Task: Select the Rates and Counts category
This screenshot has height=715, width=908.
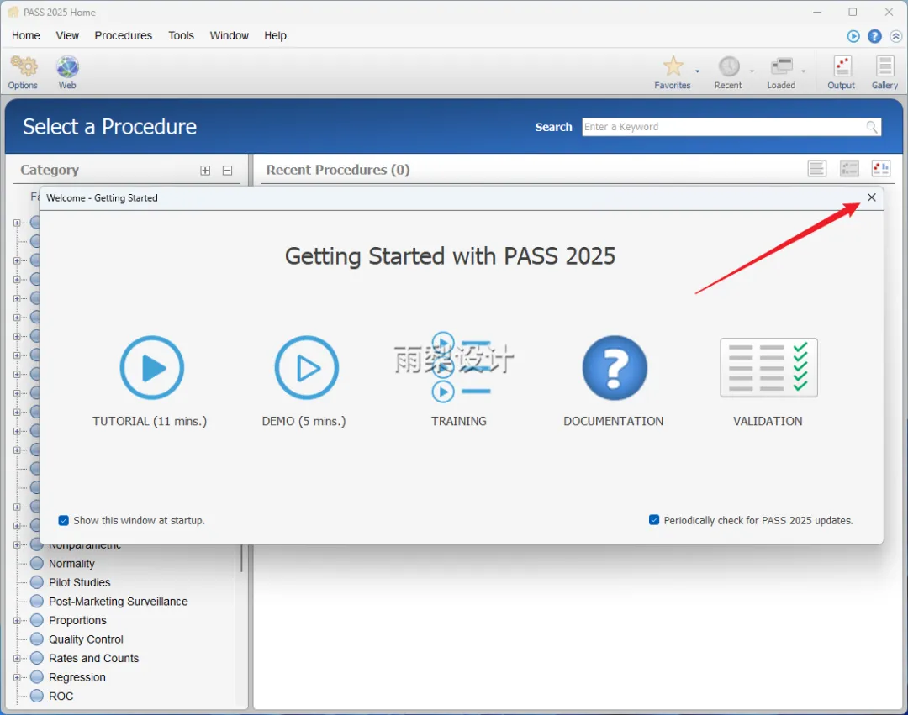Action: pyautogui.click(x=94, y=659)
